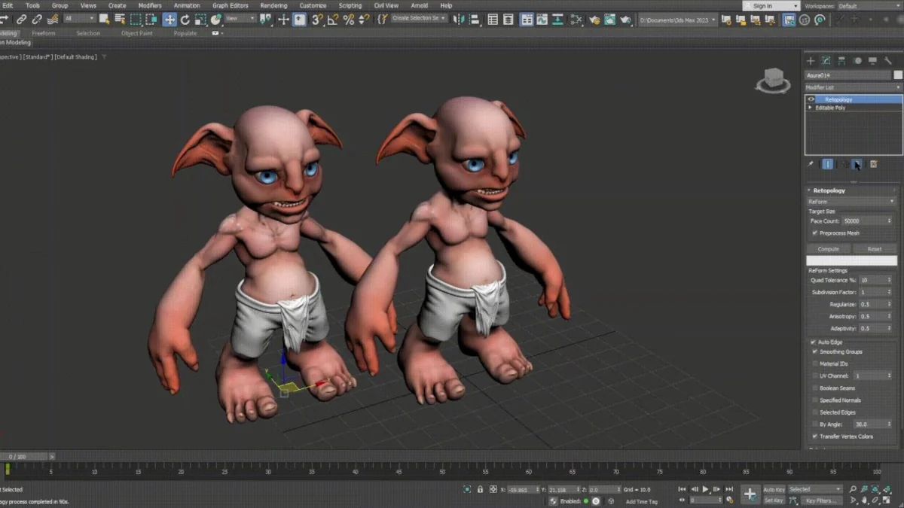
Task: Toggle Angle Snap
Action: 333,19
